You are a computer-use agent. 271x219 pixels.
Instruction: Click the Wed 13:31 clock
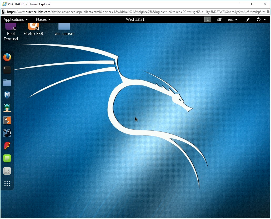coord(135,19)
